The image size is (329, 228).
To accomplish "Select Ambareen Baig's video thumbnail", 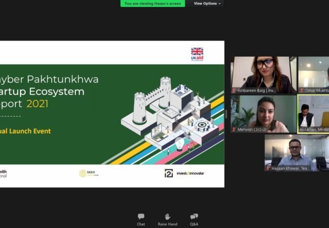I will click(x=264, y=75).
